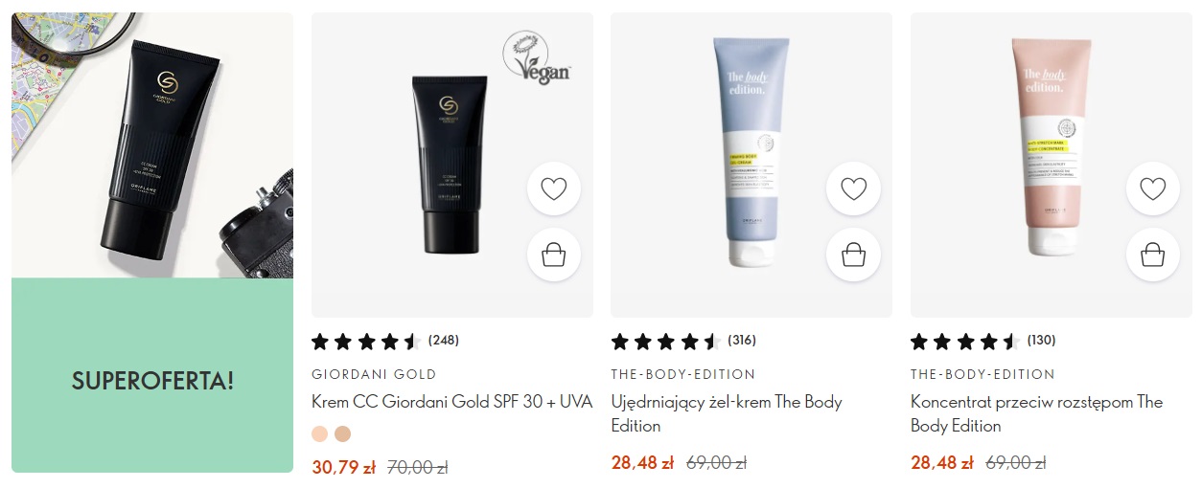1202x488 pixels.
Task: Open Ujędrniający żel-krem The Body Edition link
Action: pos(727,413)
